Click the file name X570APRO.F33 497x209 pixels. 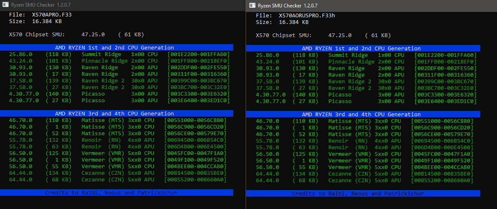tap(52, 15)
